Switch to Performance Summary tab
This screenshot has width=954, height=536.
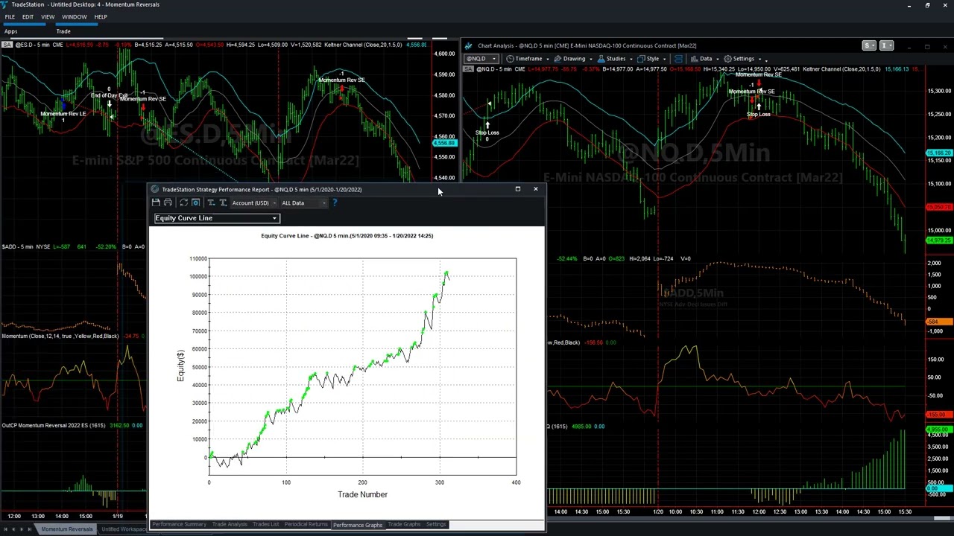point(179,525)
